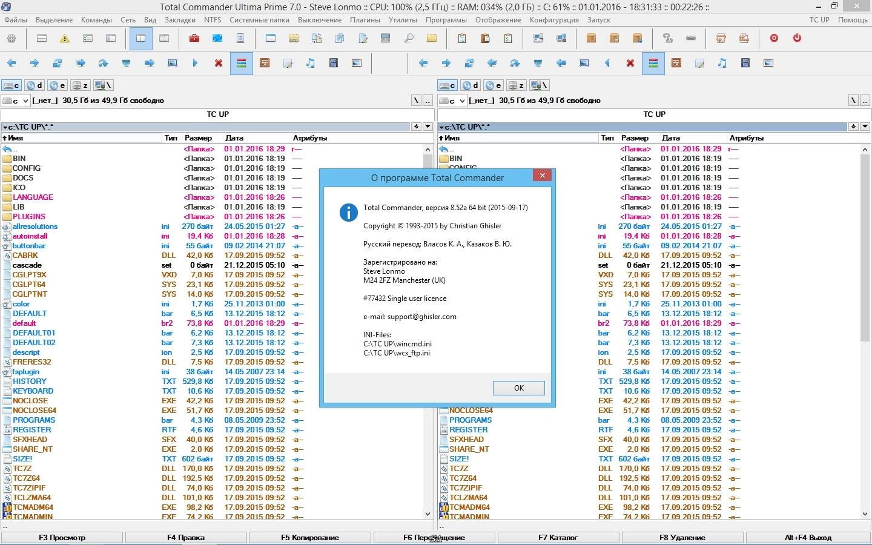Open the Закладки menu
This screenshot has height=545, width=872.
click(180, 19)
